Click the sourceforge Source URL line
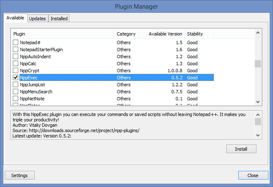 pos(76,130)
